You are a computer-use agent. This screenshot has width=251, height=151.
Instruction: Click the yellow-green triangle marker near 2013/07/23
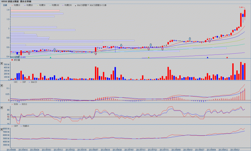(149, 57)
